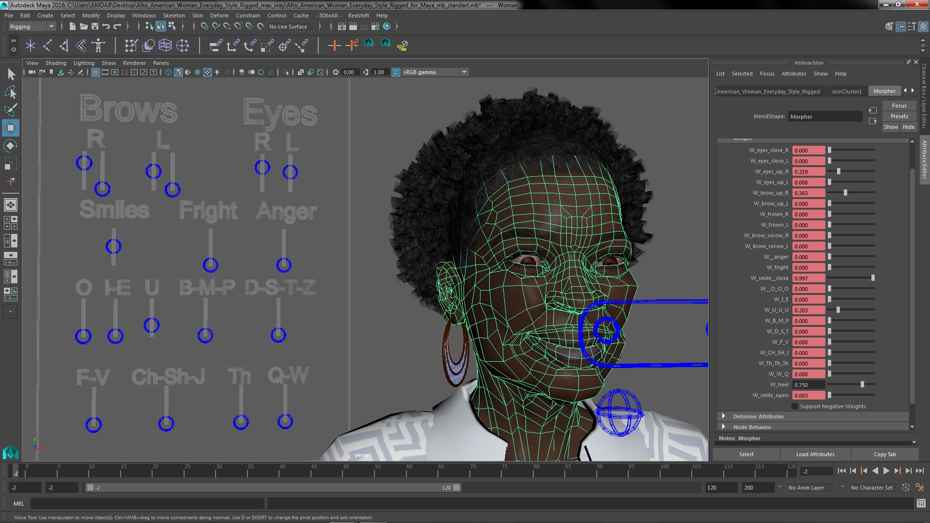Viewport: 930px width, 523px height.
Task: Select the Lasso Select tool
Action: 11,92
